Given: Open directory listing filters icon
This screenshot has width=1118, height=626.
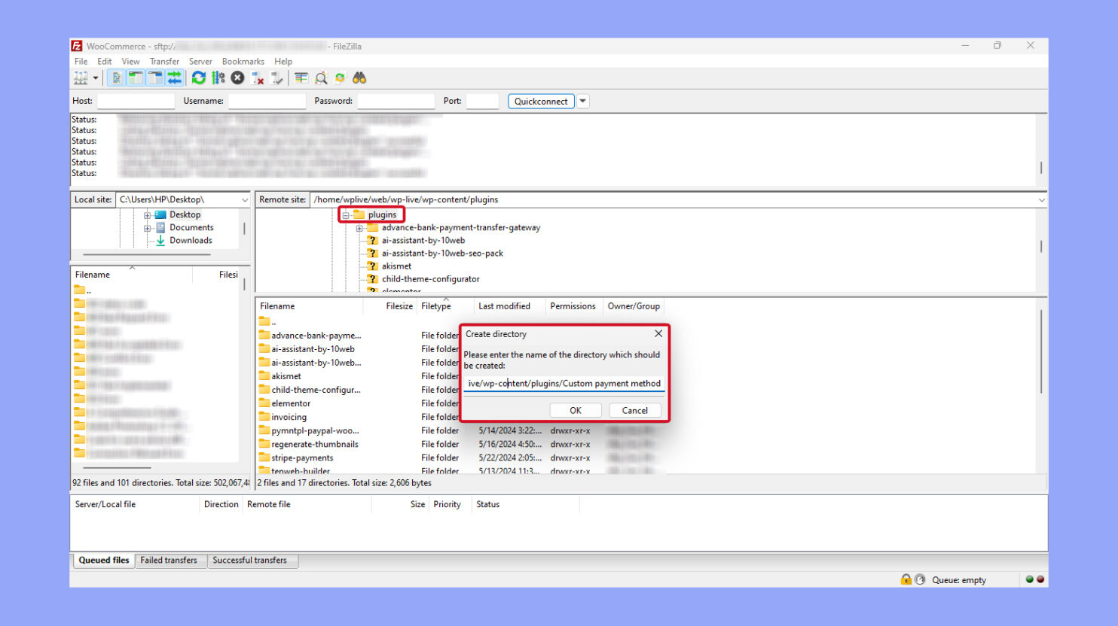Looking at the screenshot, I should (301, 78).
